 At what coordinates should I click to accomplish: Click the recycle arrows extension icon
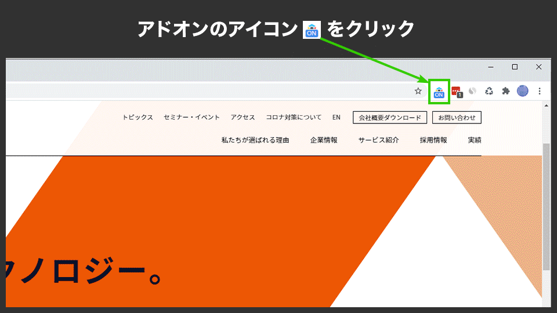489,91
